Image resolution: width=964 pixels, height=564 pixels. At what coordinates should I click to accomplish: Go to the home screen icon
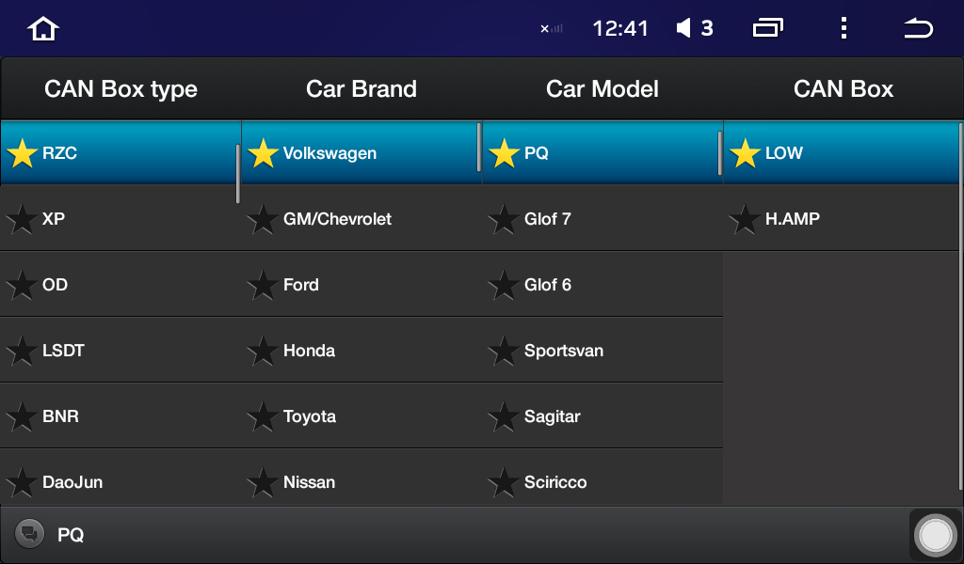pos(42,28)
